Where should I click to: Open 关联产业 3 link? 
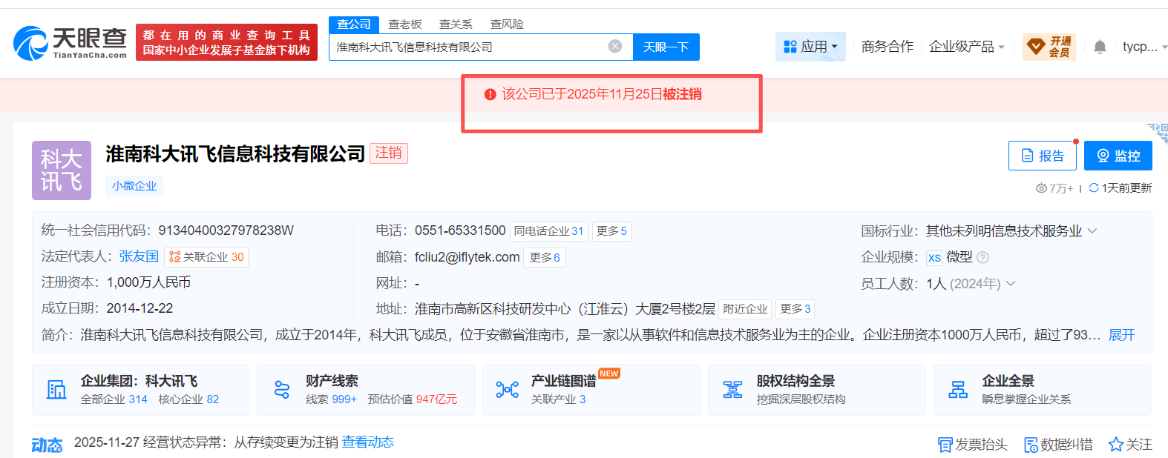559,399
